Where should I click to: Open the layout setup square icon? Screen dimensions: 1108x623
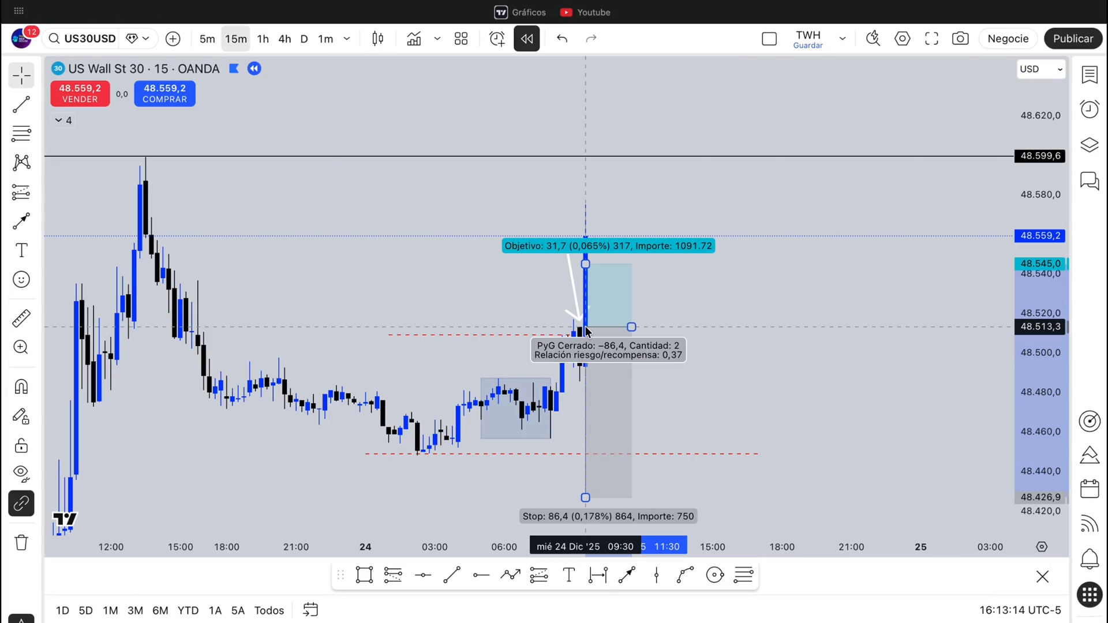tap(769, 39)
